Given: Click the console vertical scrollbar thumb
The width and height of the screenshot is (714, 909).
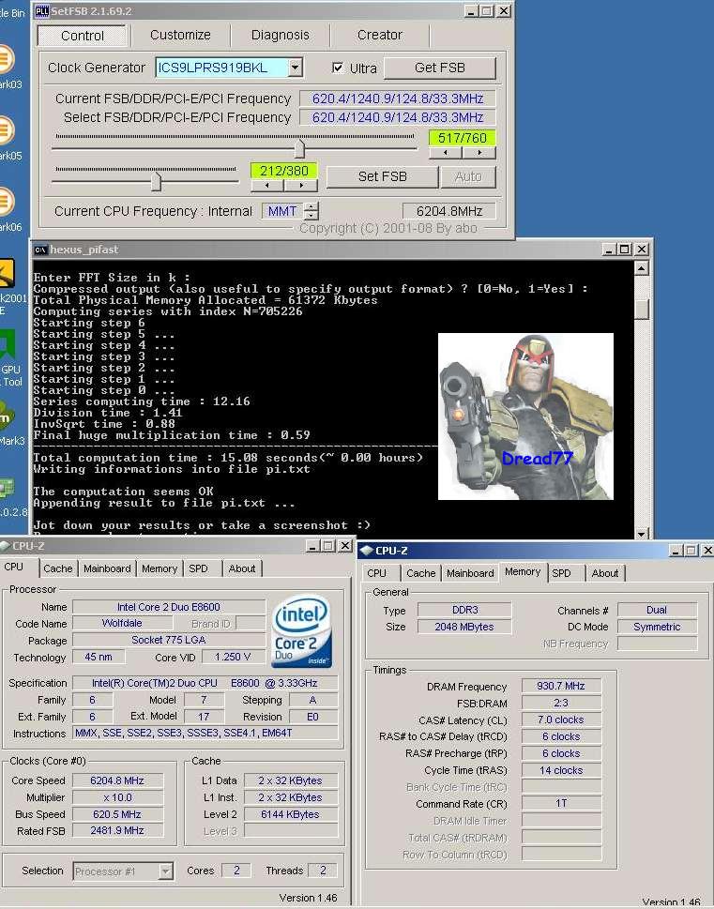Looking at the screenshot, I should (x=641, y=309).
